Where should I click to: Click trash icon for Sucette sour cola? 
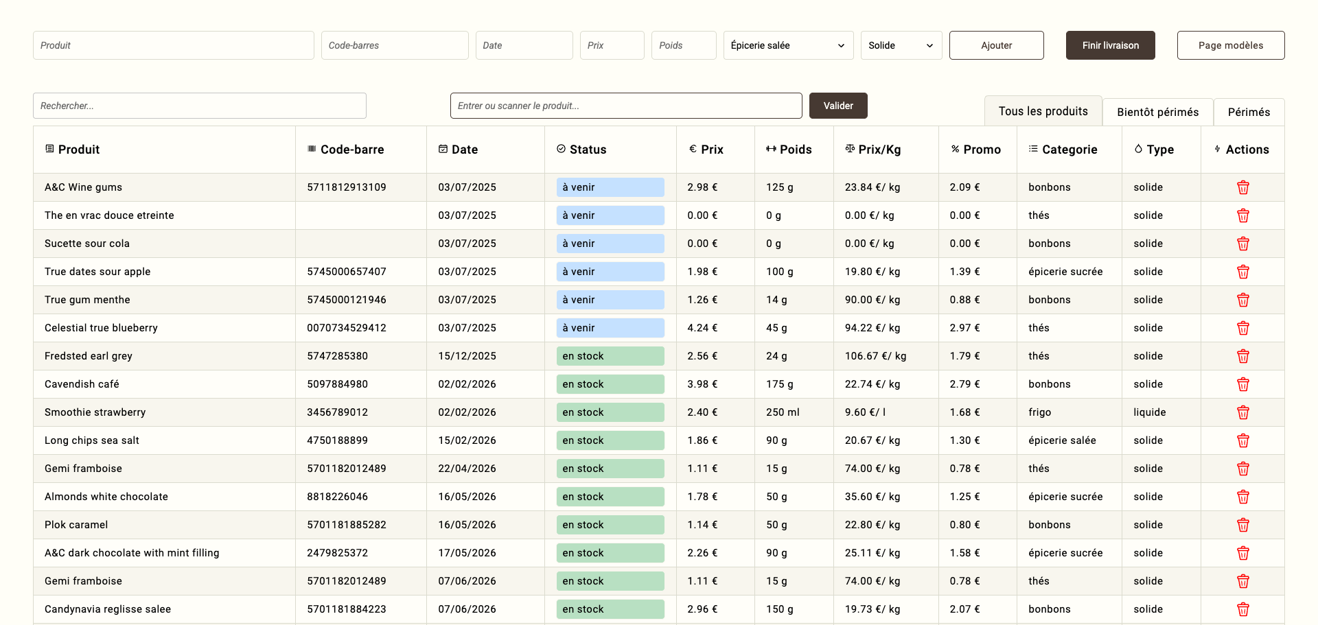[x=1242, y=244]
